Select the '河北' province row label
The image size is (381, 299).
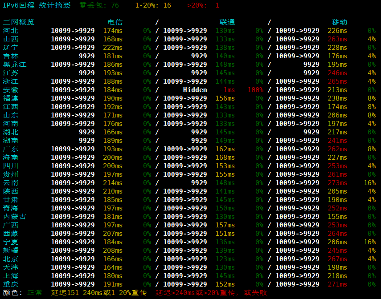point(11,31)
